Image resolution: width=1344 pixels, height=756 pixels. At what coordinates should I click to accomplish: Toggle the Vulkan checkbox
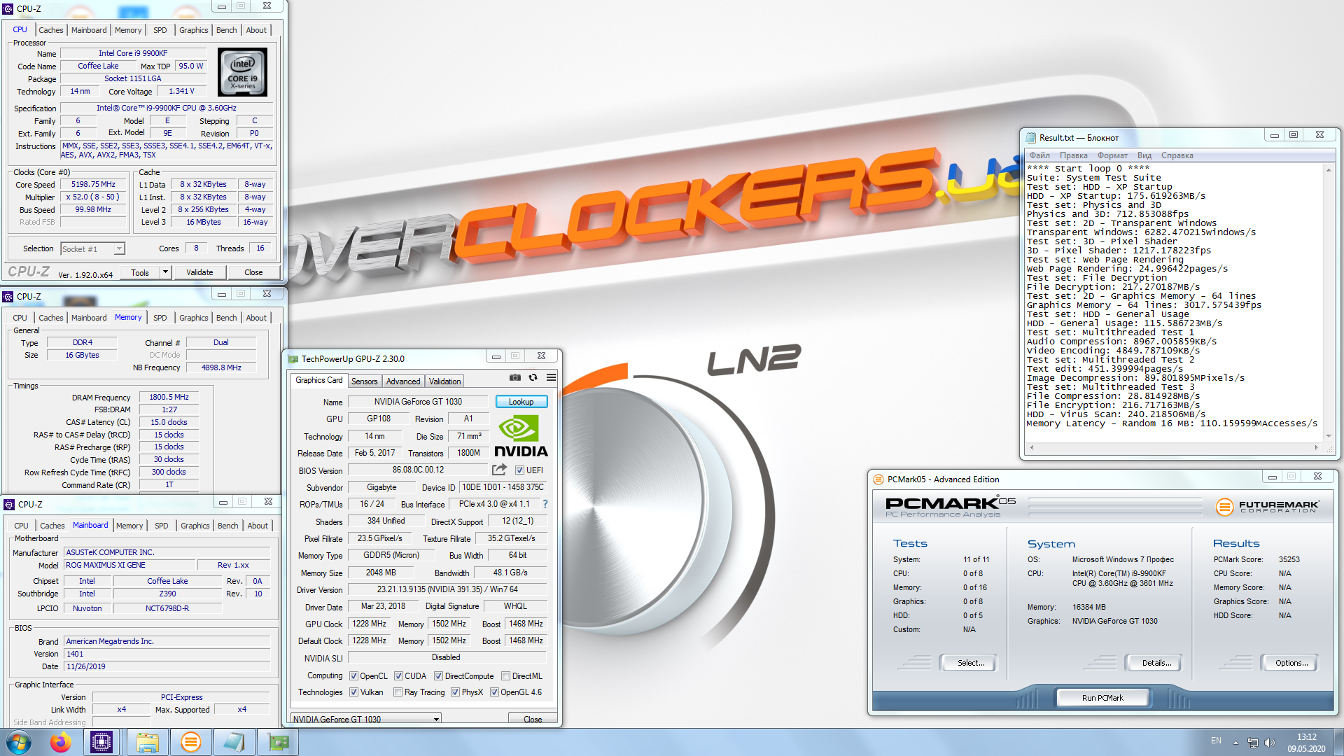pos(354,692)
